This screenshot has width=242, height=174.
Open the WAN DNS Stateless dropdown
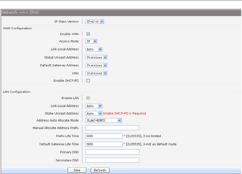[x=96, y=73]
